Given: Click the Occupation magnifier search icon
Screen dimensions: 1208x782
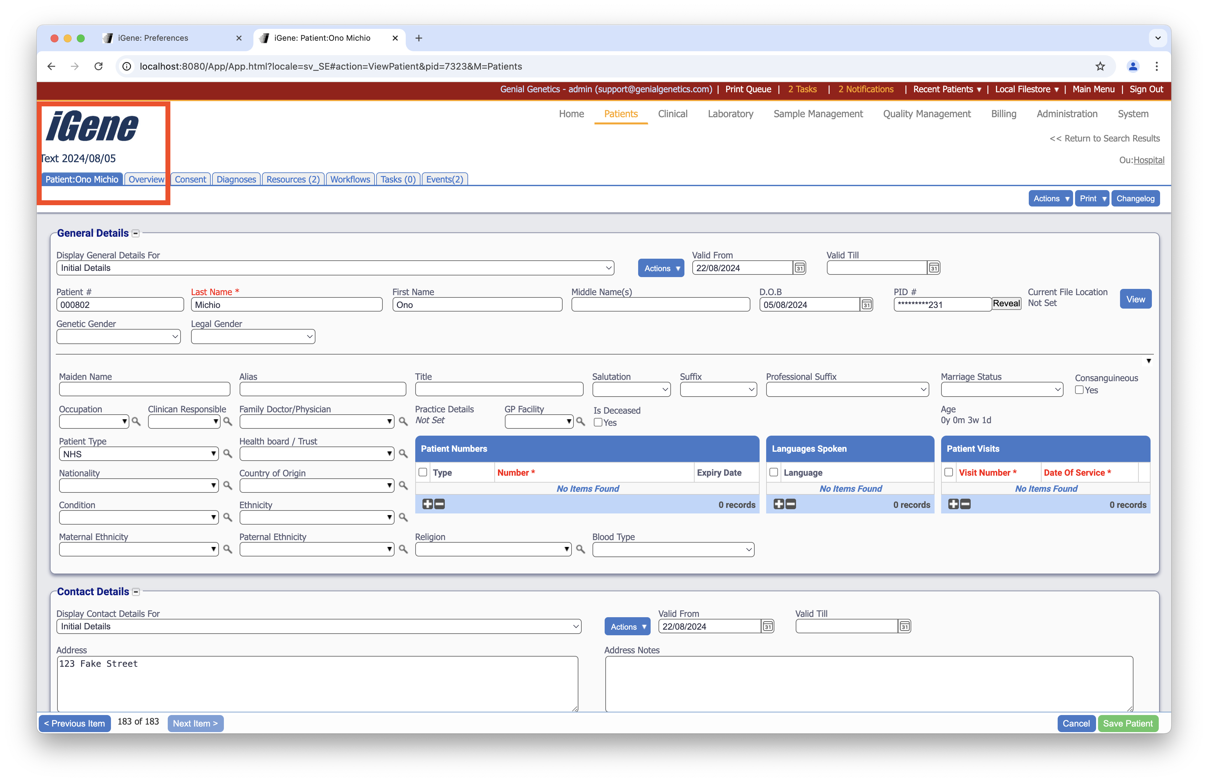Looking at the screenshot, I should coord(136,422).
